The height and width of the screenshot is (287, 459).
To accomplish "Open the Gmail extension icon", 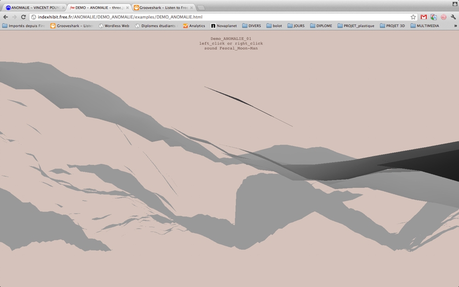I will pyautogui.click(x=424, y=17).
